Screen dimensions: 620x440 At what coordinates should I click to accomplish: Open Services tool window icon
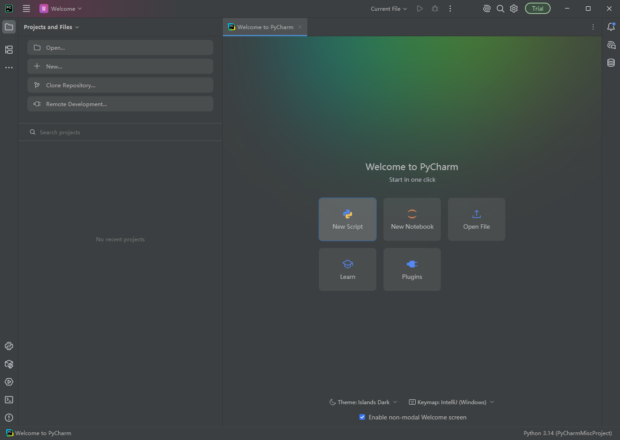(x=9, y=382)
